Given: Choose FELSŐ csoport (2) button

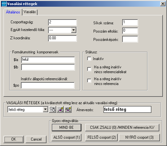Looking at the screenshot, I should [x=101, y=137].
